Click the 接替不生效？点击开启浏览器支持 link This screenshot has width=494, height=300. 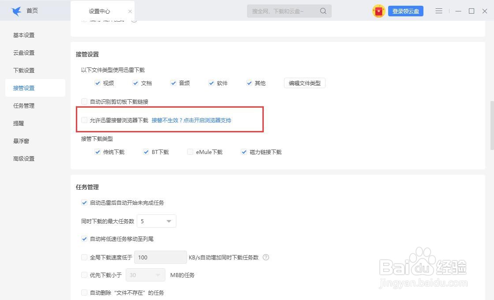pyautogui.click(x=191, y=120)
